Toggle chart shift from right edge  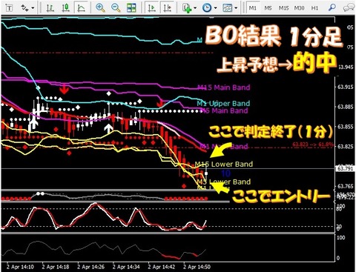point(167,8)
